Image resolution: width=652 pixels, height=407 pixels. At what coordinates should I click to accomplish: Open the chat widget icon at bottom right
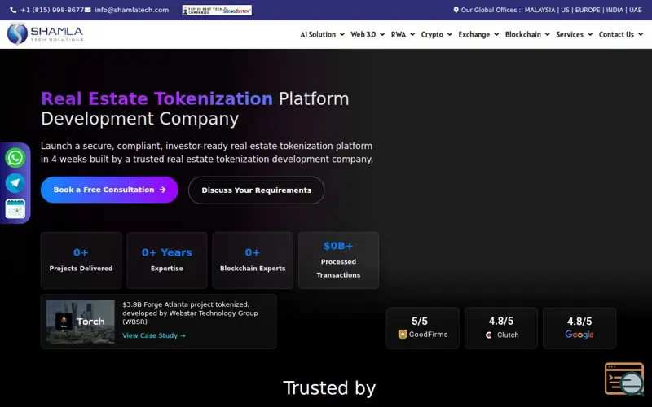click(x=624, y=379)
